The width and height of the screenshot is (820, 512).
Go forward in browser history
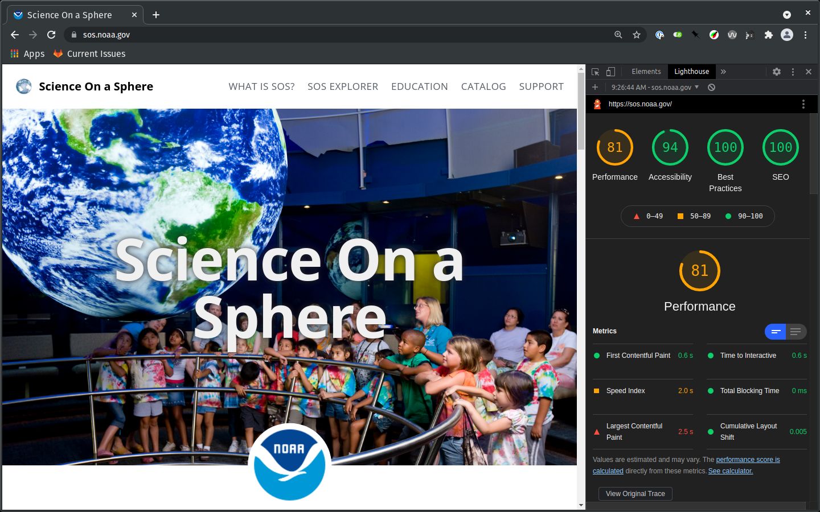33,35
